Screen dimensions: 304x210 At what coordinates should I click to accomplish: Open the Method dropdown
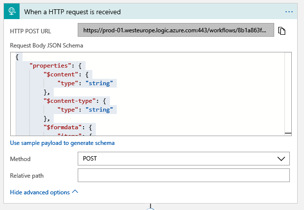[x=184, y=159]
